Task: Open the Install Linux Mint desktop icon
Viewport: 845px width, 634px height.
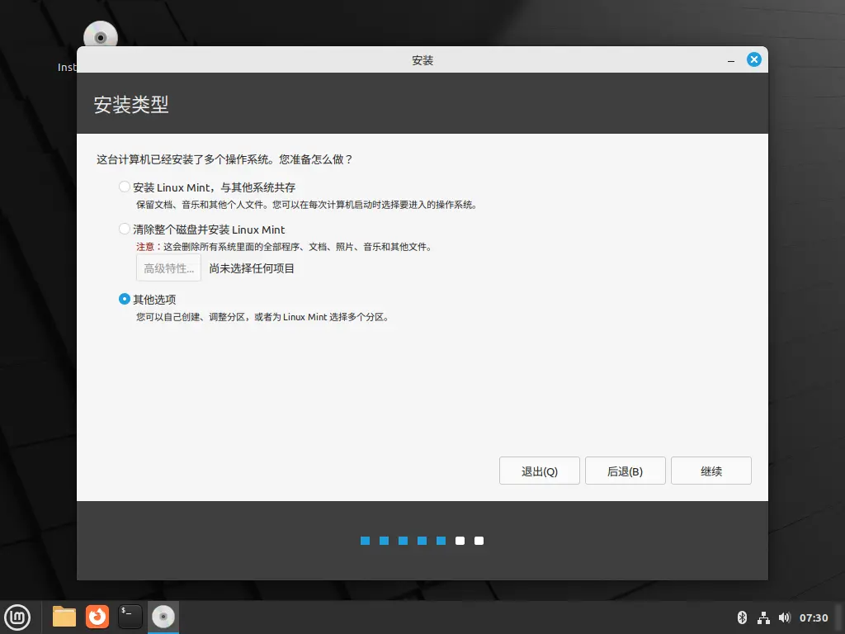Action: 101,37
